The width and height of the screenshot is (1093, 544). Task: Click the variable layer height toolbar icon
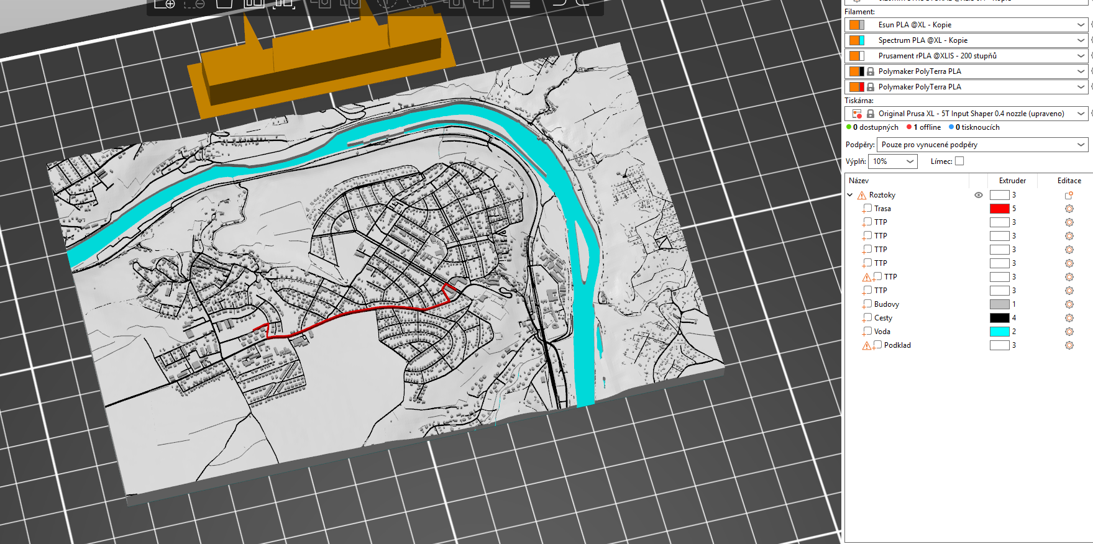(x=519, y=4)
